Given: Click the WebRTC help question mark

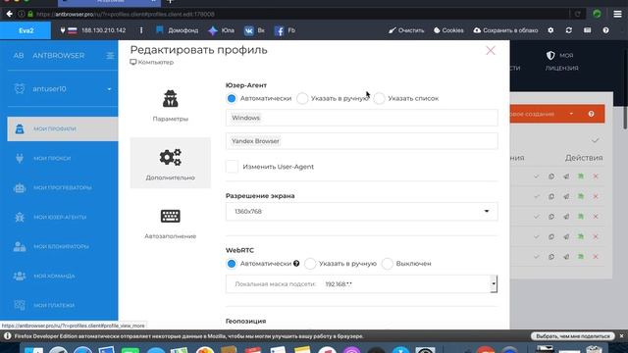Looking at the screenshot, I should (x=296, y=264).
